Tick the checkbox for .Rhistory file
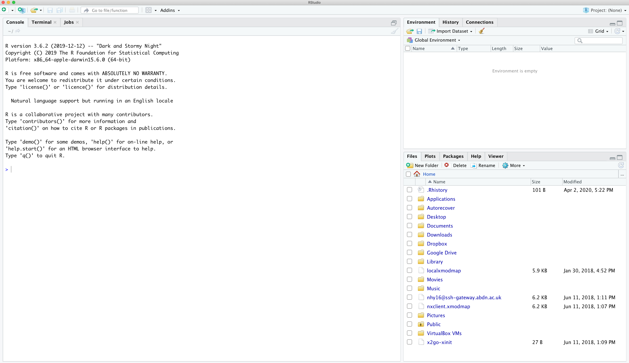The width and height of the screenshot is (629, 363). tap(410, 190)
